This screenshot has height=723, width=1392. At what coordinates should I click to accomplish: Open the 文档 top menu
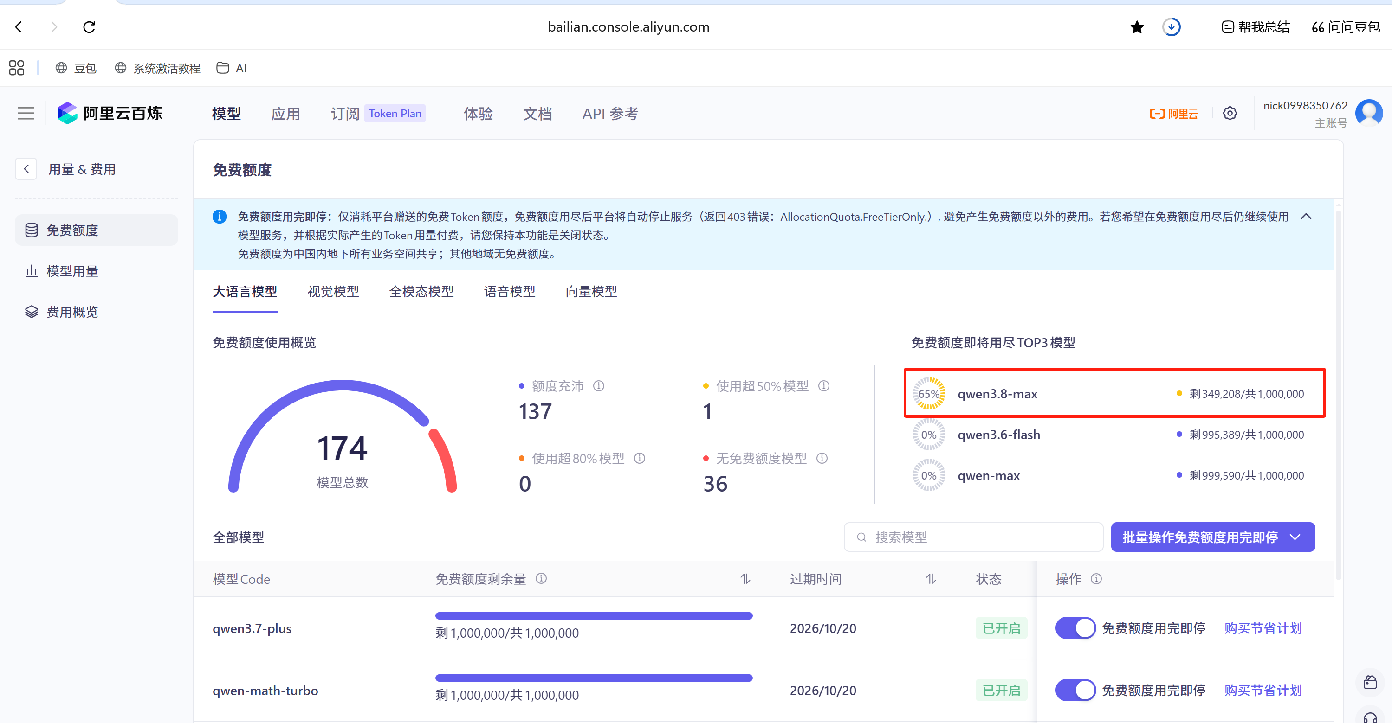click(537, 114)
